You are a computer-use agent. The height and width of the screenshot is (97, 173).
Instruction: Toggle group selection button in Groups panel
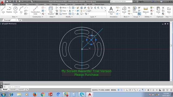click(x=139, y=14)
